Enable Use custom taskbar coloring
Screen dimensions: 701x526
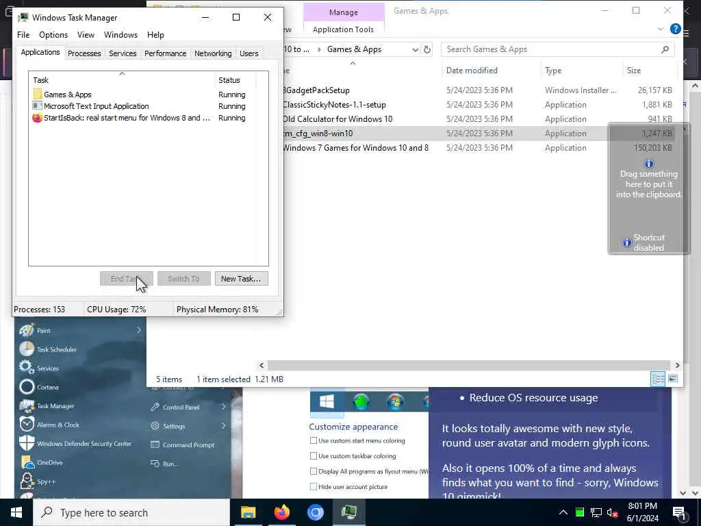pos(314,455)
